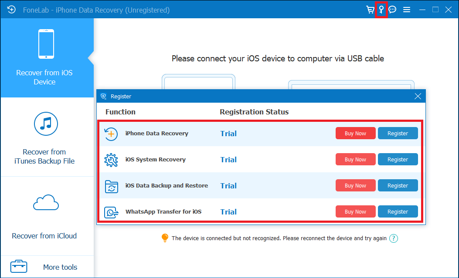Screen dimensions: 459x278
Task: Click Buy Now for WhatsApp Transfer for iOS
Action: coord(355,212)
